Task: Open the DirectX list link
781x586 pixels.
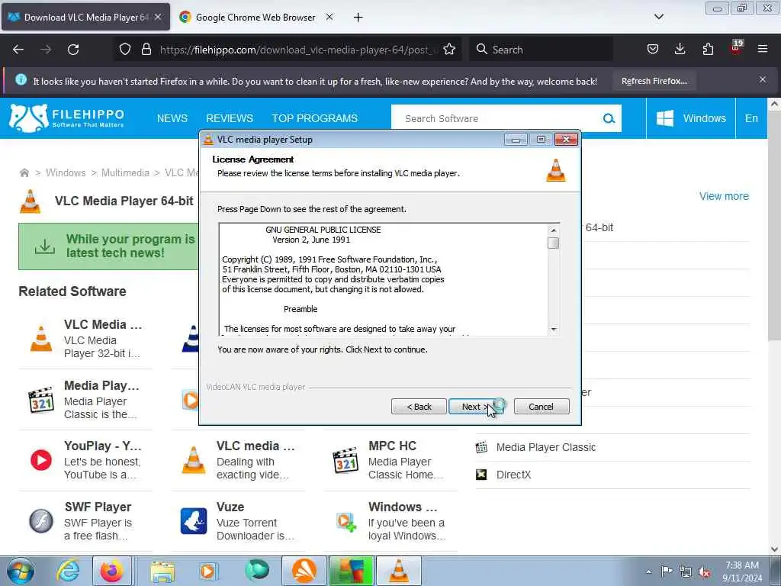Action: [513, 475]
